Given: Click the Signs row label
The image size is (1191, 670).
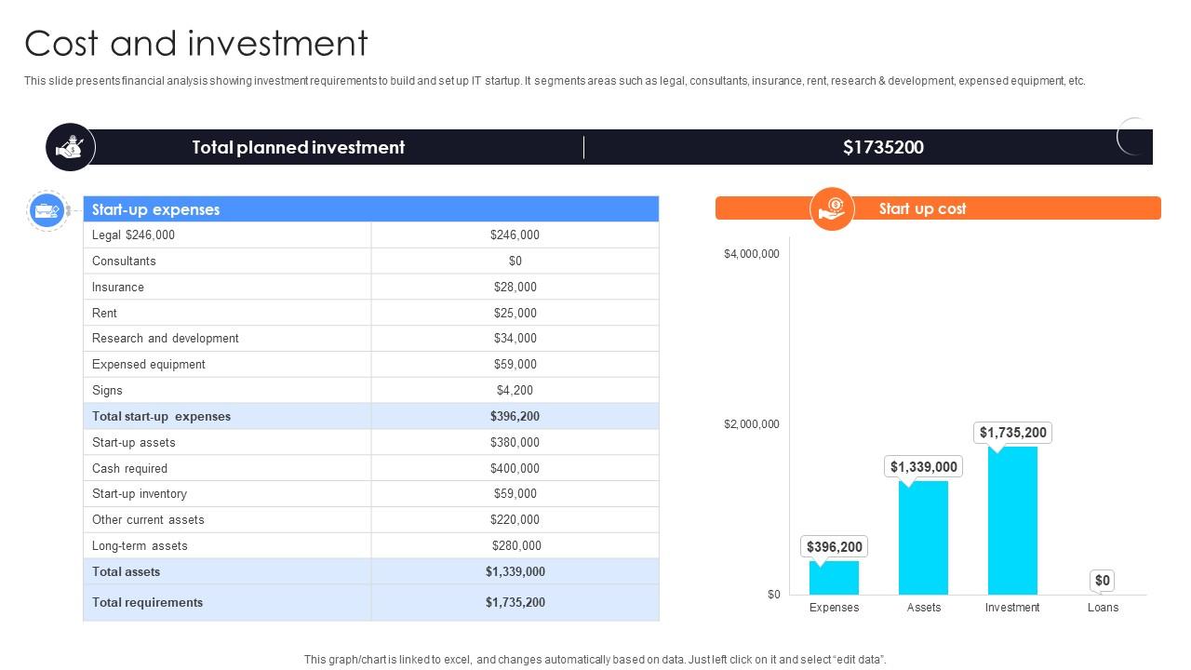Looking at the screenshot, I should pyautogui.click(x=107, y=391).
